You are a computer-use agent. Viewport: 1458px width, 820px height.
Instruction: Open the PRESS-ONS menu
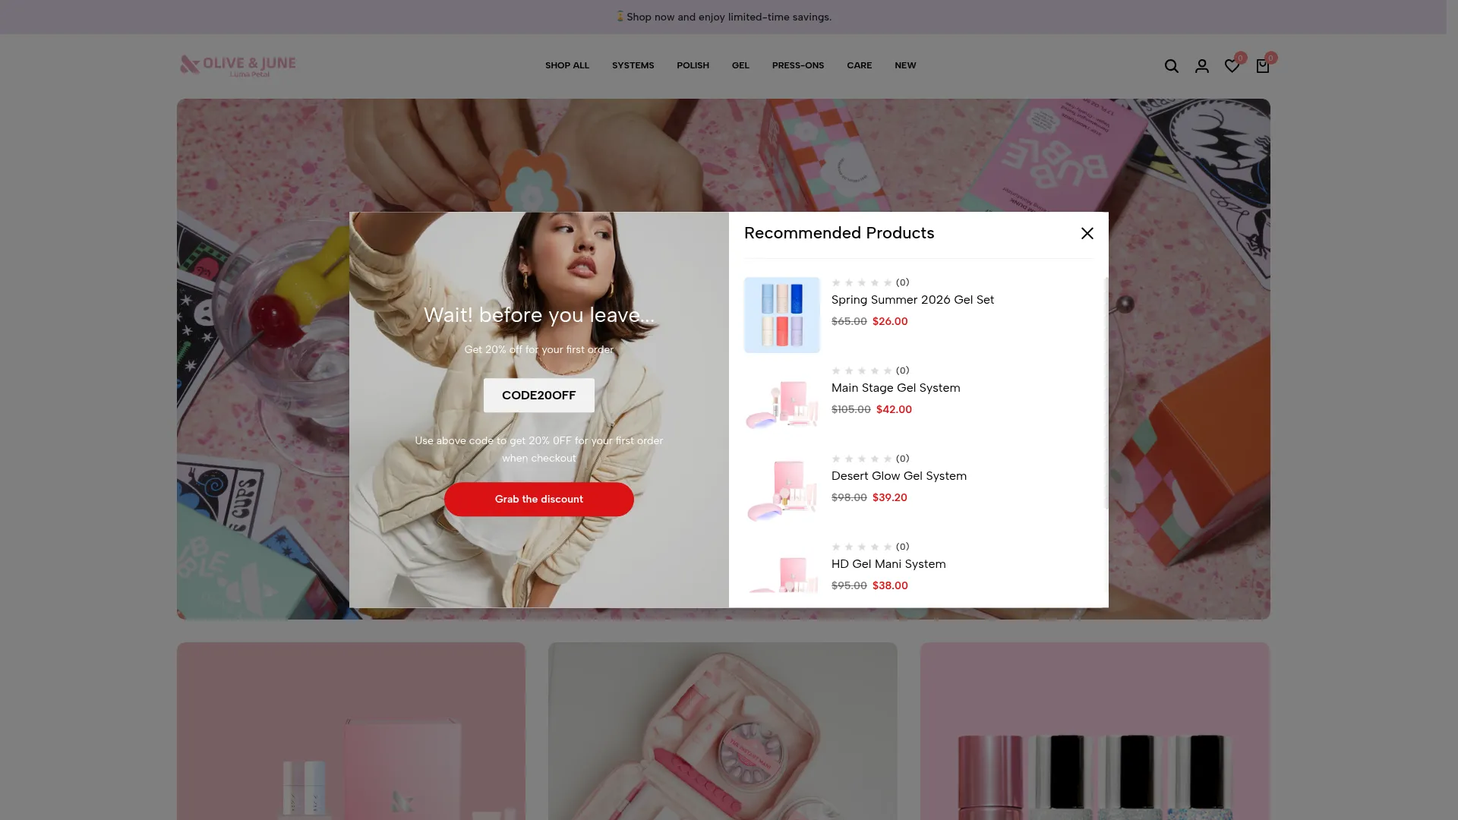pos(798,65)
